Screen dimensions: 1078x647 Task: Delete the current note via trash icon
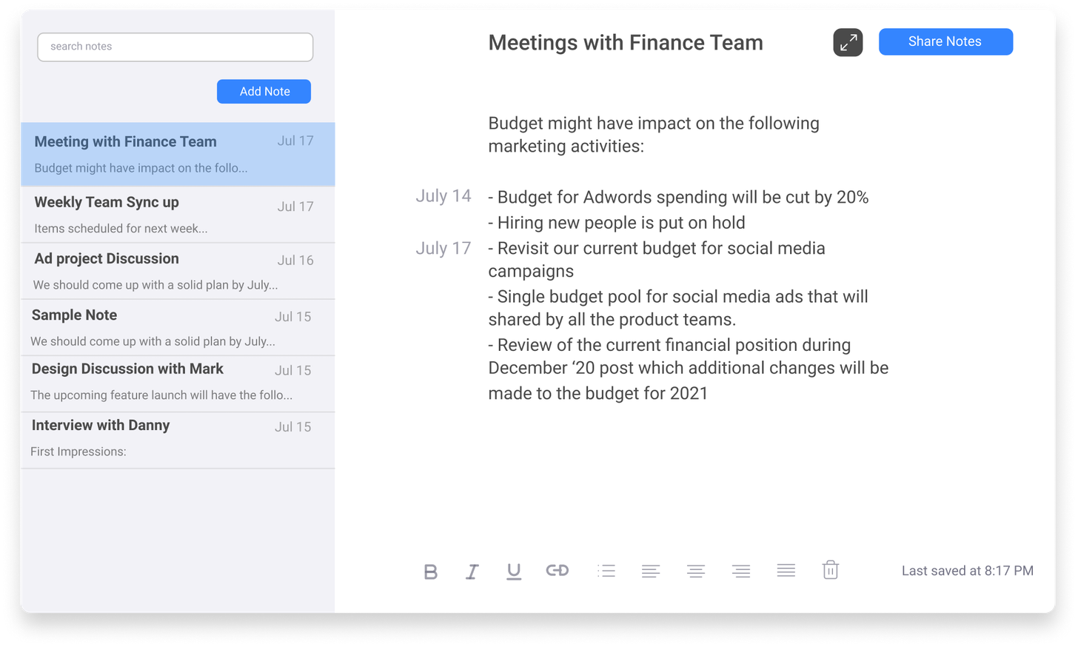point(830,570)
